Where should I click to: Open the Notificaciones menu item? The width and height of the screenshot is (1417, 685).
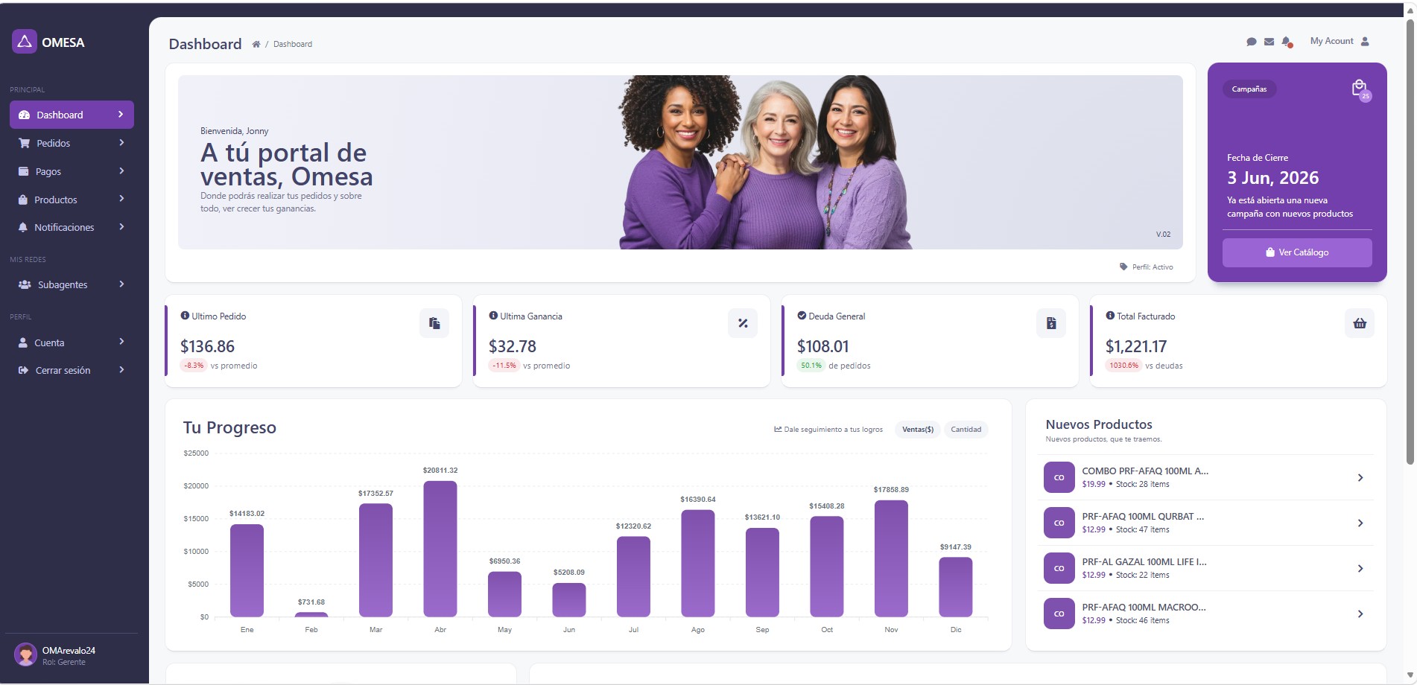(72, 227)
